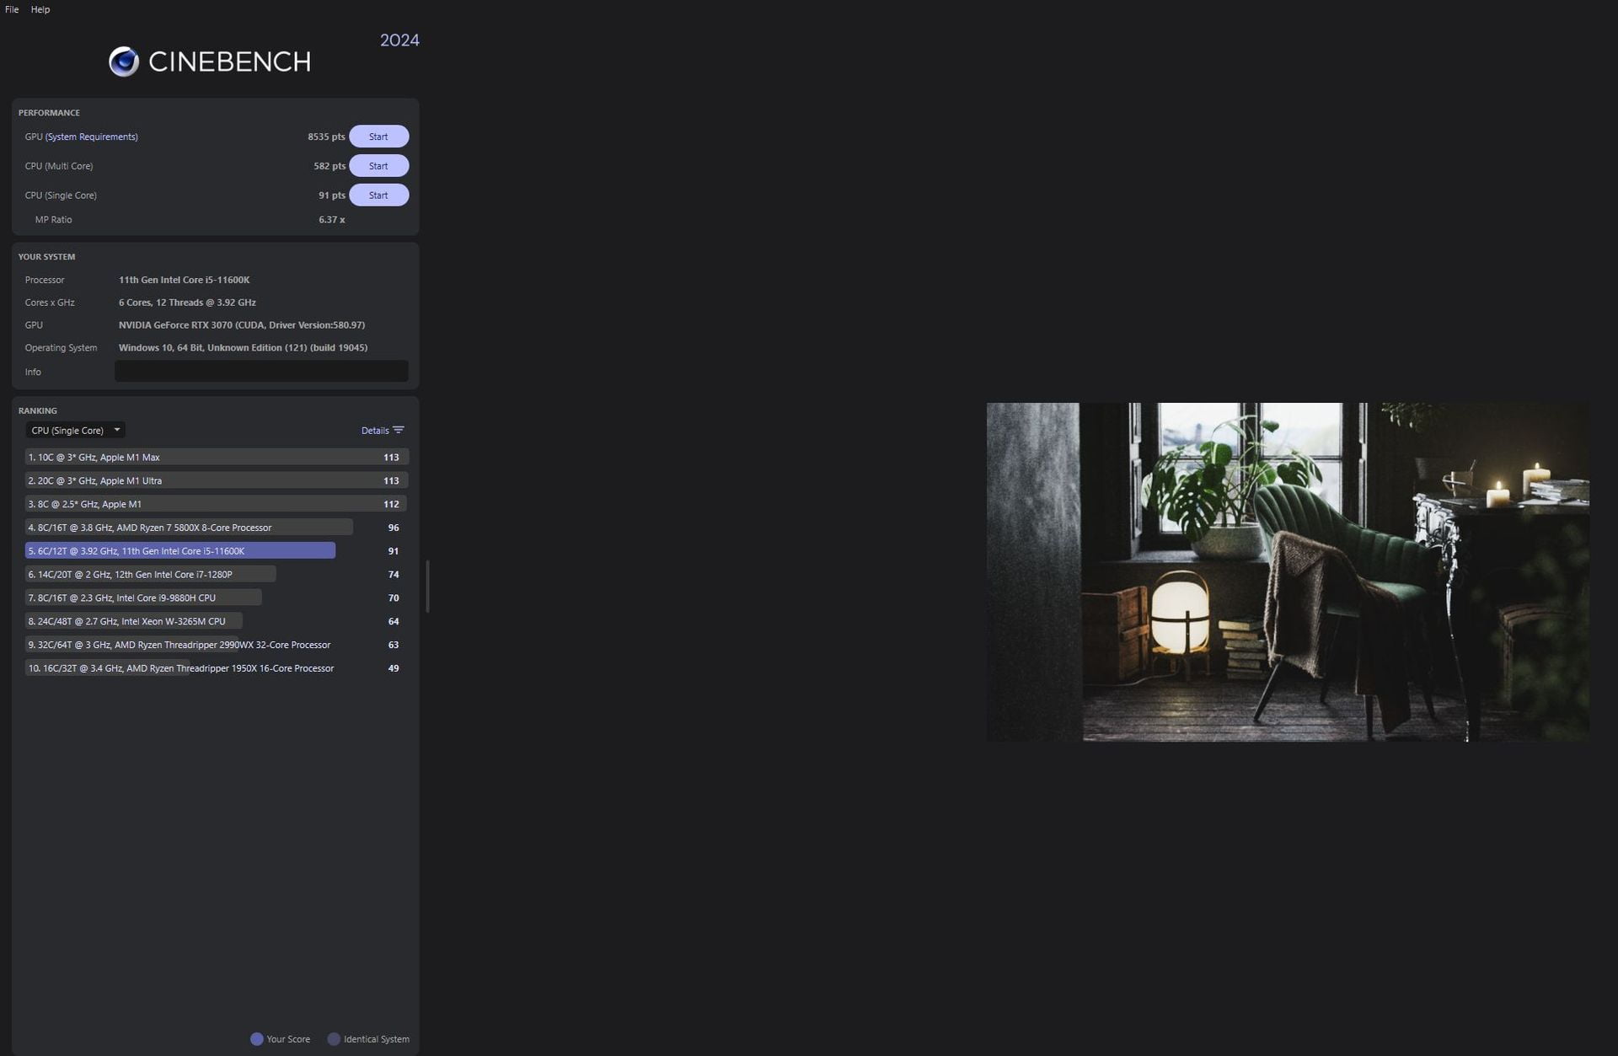Viewport: 1618px width, 1056px height.
Task: Select the AMD Ryzen 7 5800X ranking row
Action: point(217,528)
